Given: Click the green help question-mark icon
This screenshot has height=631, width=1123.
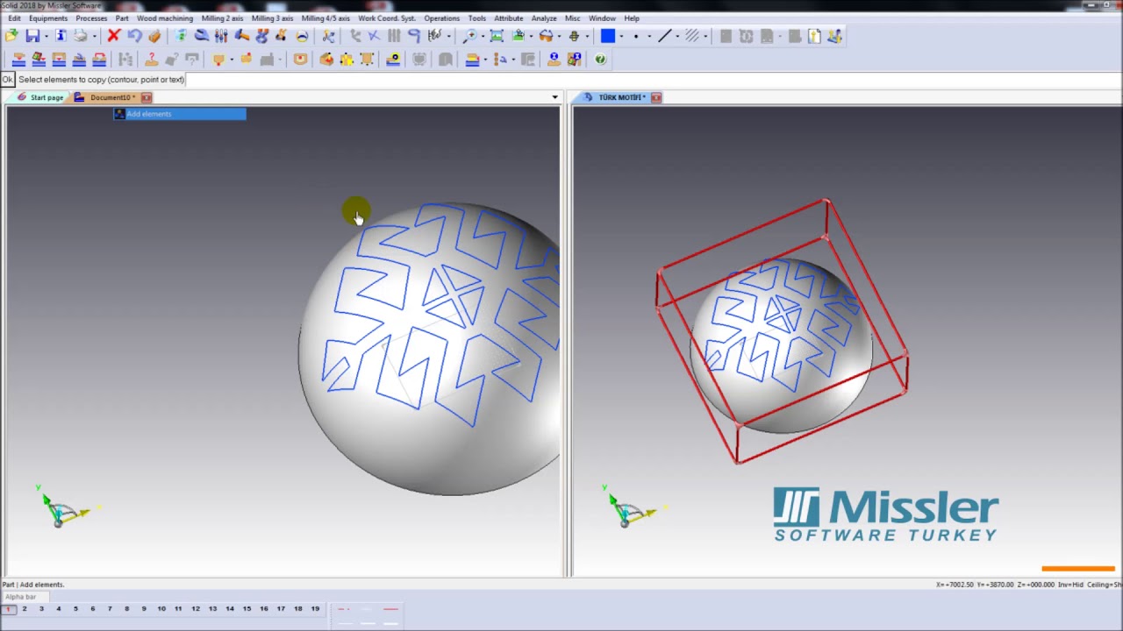Looking at the screenshot, I should 600,60.
